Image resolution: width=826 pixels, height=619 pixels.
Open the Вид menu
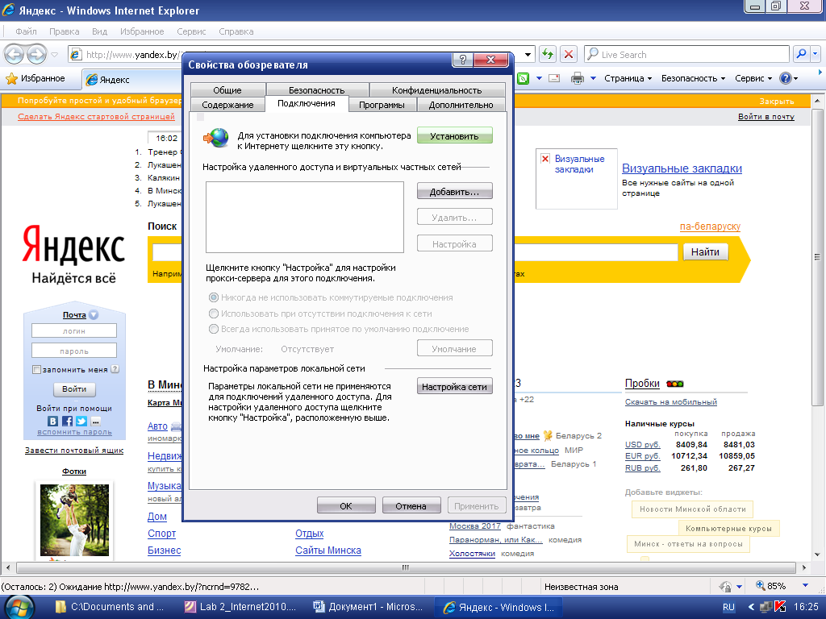tap(99, 31)
